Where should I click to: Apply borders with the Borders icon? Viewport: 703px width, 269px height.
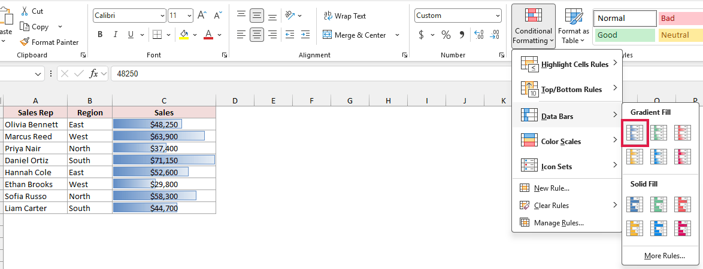click(x=157, y=35)
